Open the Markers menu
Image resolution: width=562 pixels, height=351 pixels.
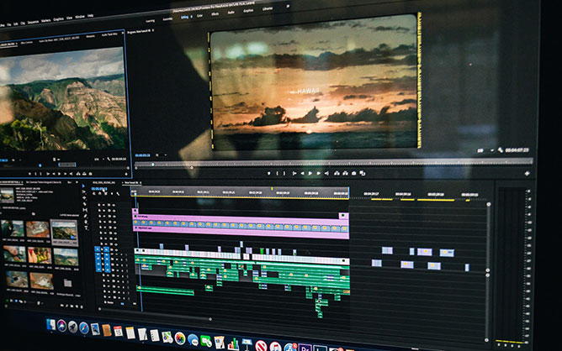(46, 20)
